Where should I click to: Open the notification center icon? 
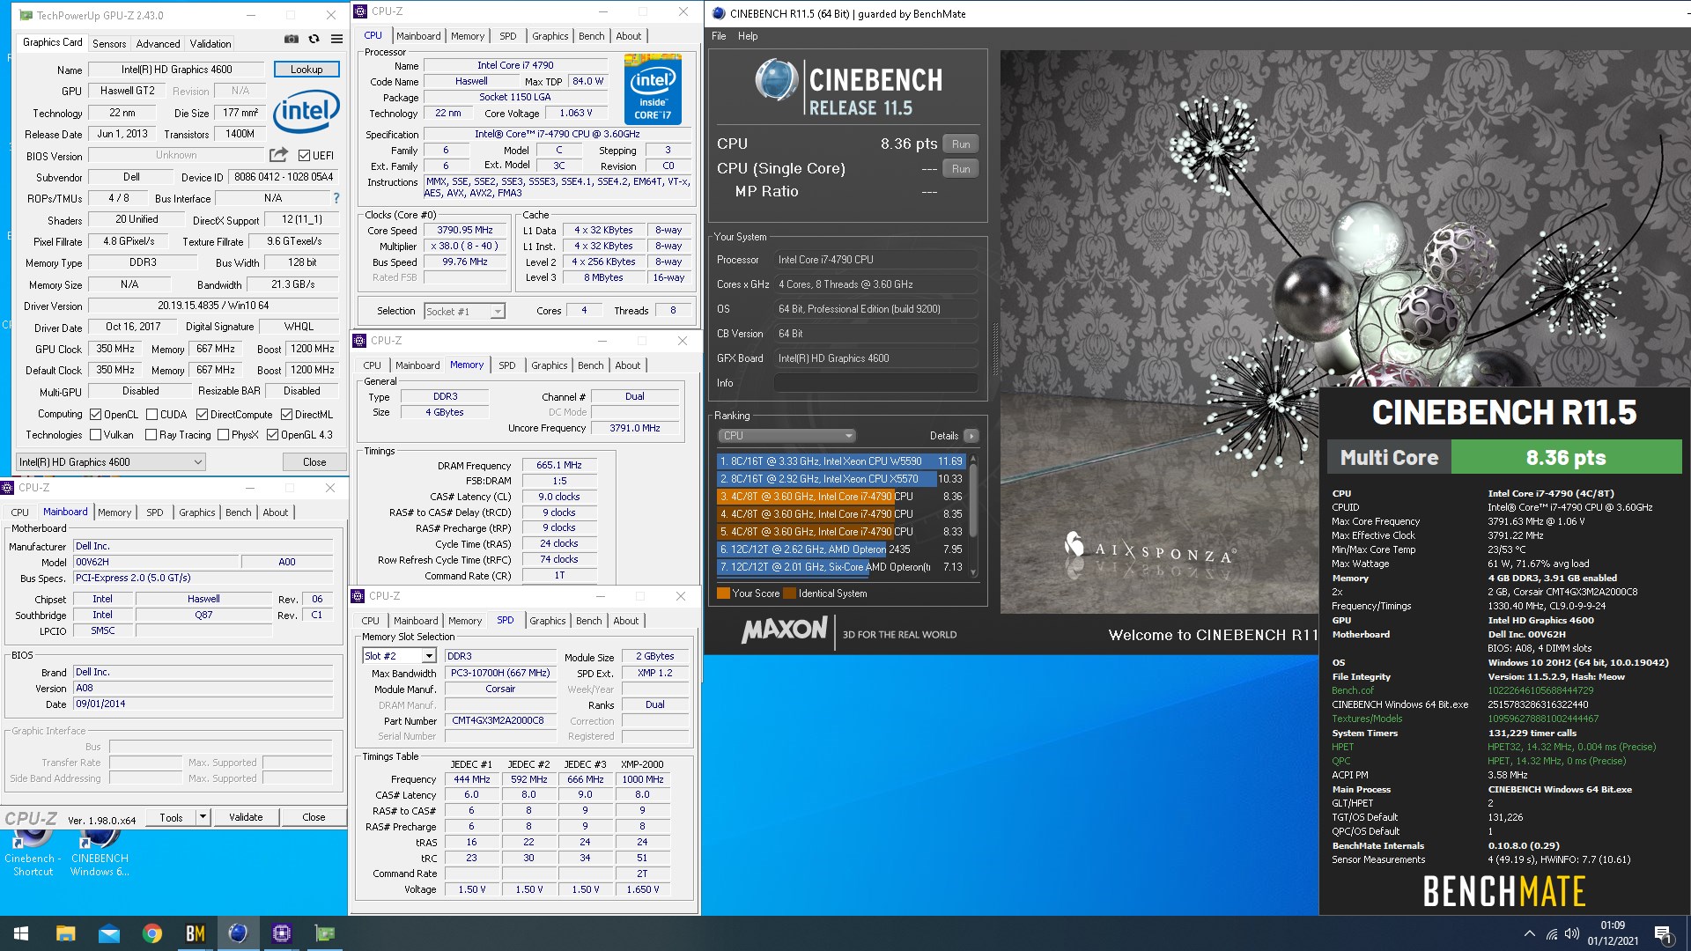point(1663,934)
